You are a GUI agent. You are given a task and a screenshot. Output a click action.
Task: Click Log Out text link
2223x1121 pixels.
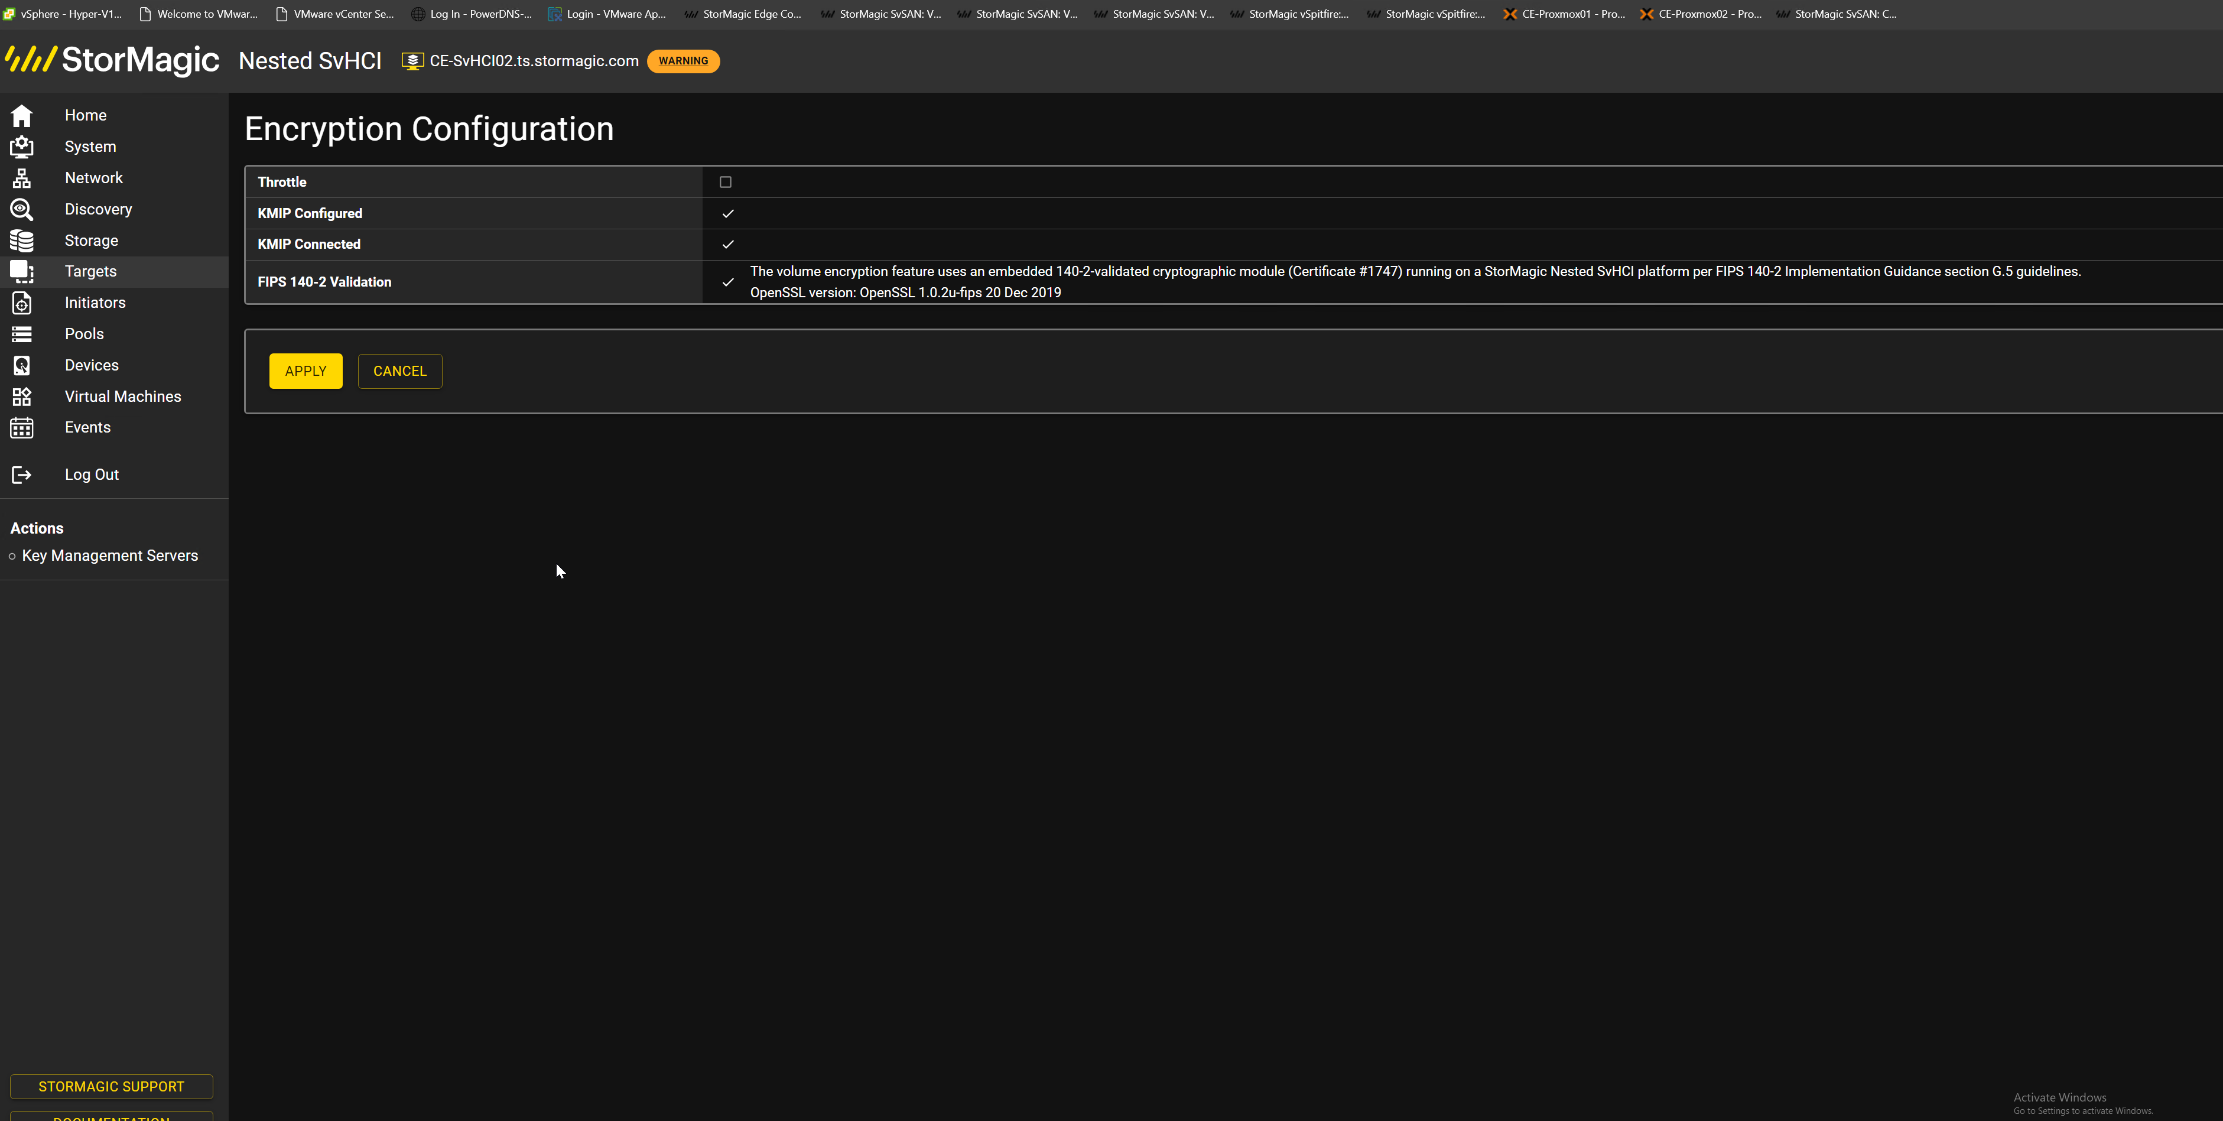[x=92, y=475]
